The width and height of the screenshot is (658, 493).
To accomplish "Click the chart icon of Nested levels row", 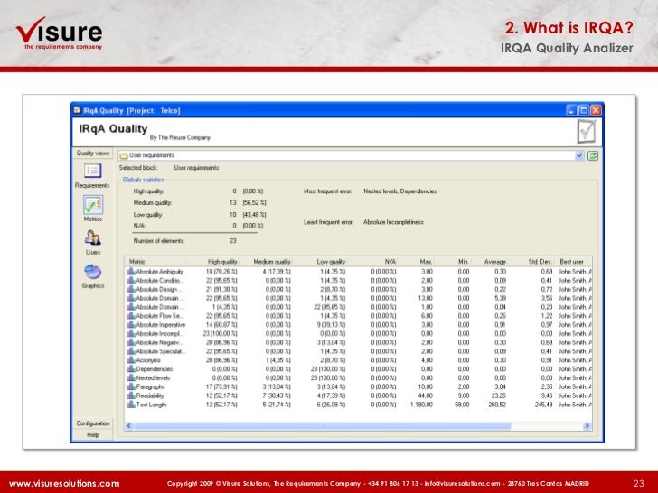I will coord(131,377).
